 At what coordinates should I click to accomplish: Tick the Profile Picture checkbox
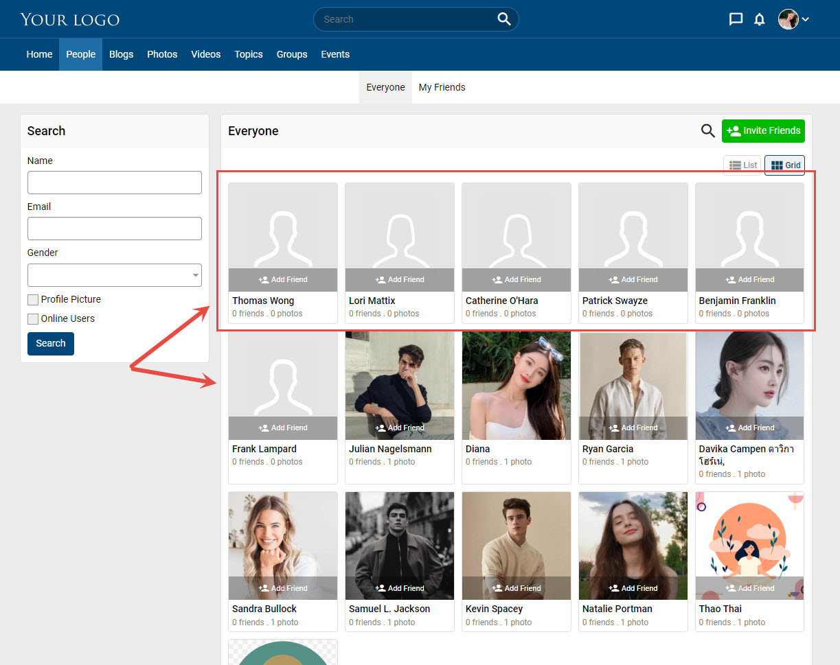pyautogui.click(x=33, y=300)
